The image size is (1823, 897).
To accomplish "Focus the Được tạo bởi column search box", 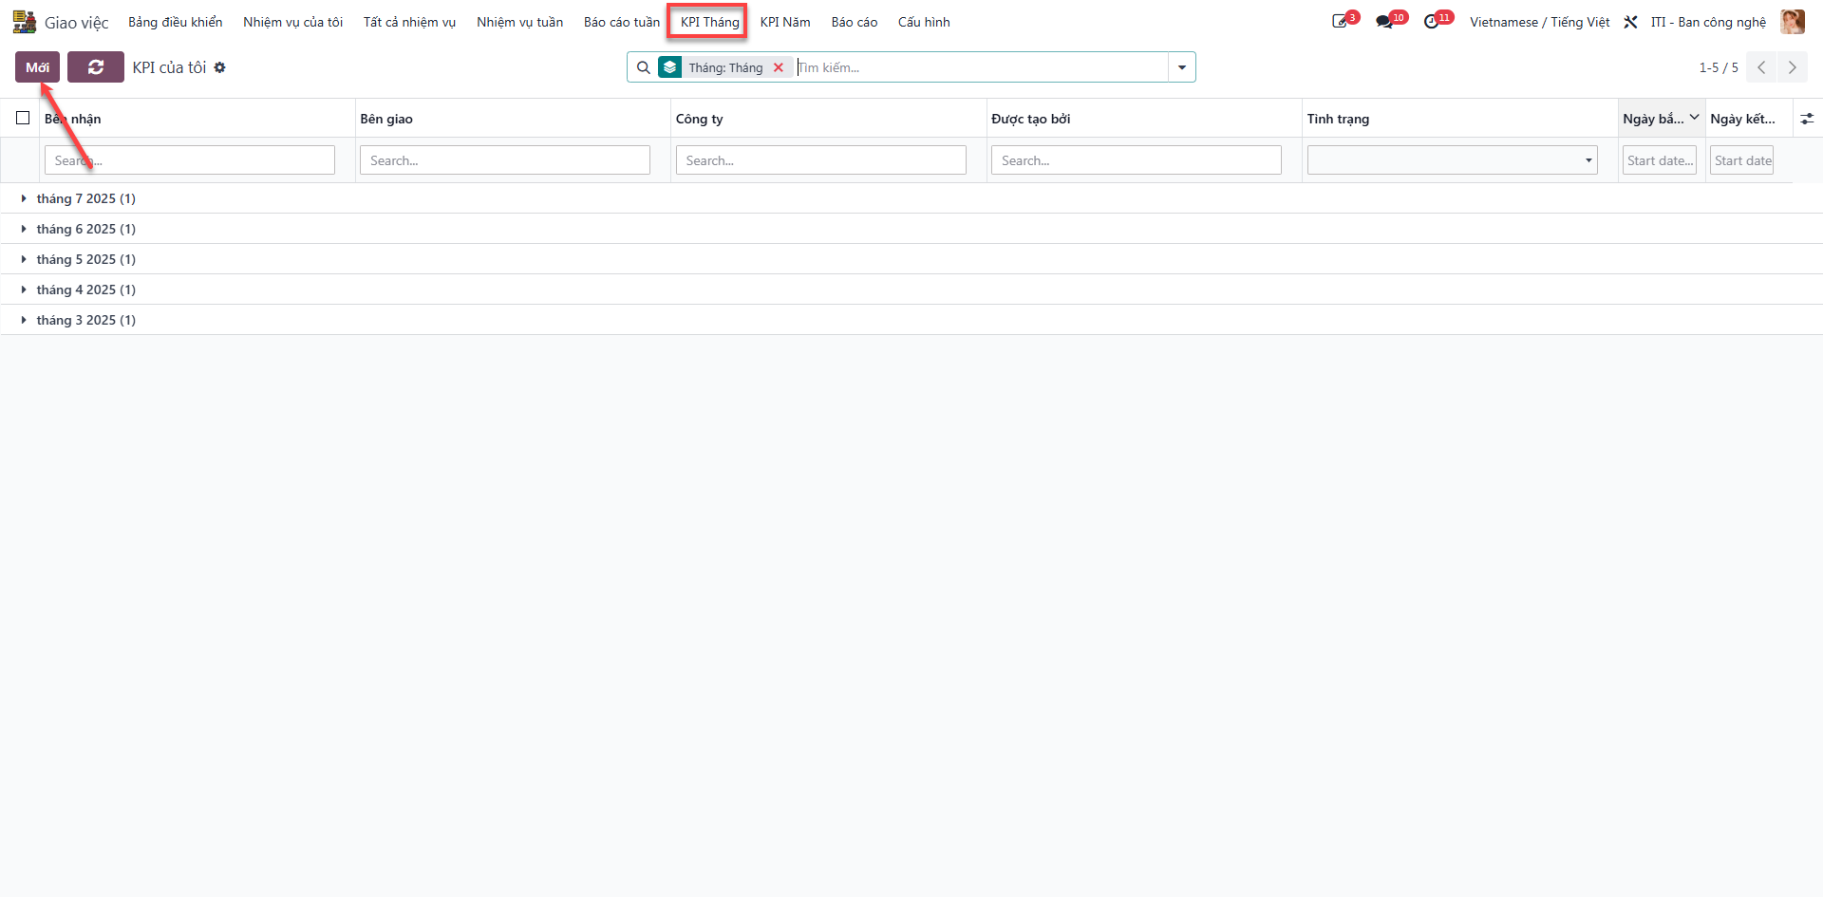I will pos(1136,160).
